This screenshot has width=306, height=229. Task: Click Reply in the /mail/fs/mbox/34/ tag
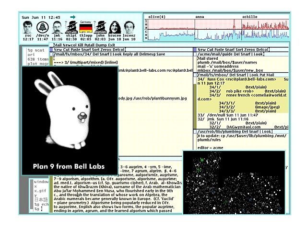point(128,54)
